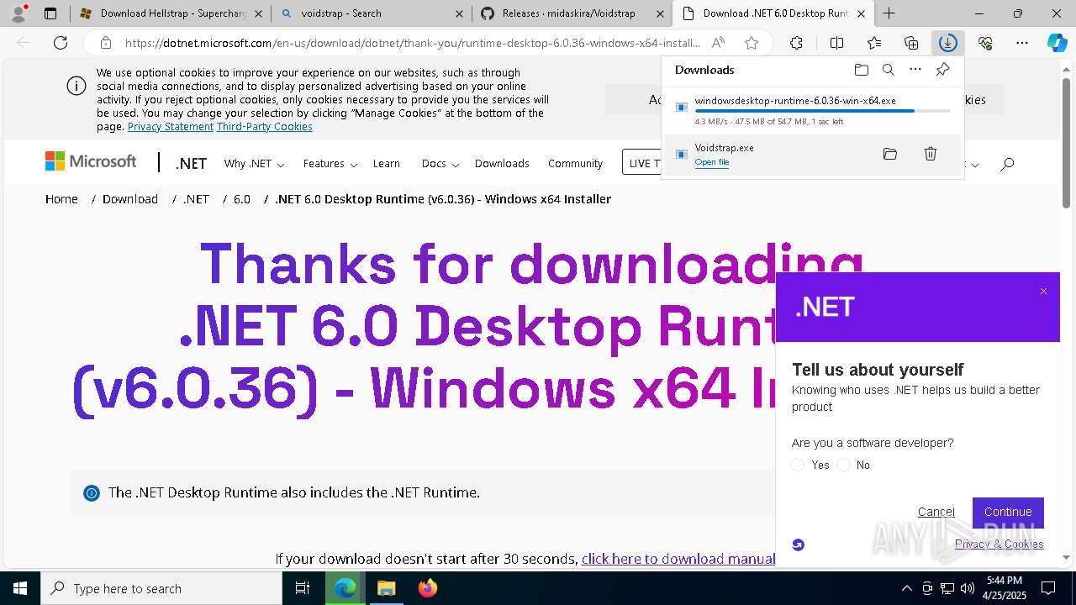The height and width of the screenshot is (605, 1076).
Task: Delete the Voidstrap.exe download entry
Action: point(931,154)
